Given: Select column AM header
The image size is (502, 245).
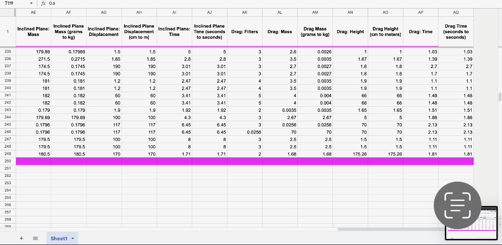Looking at the screenshot, I should click(315, 12).
